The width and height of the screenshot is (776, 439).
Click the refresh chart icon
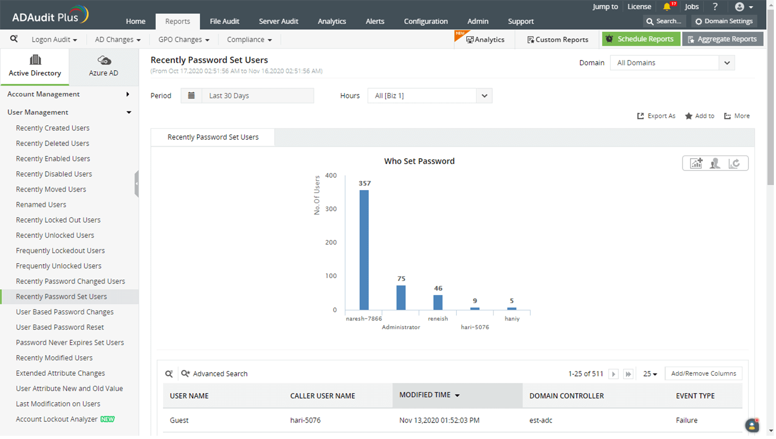[x=734, y=163]
